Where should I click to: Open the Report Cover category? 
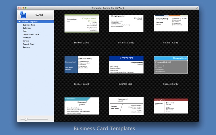point(29,44)
